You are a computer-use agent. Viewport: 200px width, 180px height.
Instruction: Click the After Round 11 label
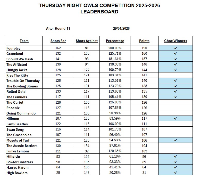click(x=58, y=28)
